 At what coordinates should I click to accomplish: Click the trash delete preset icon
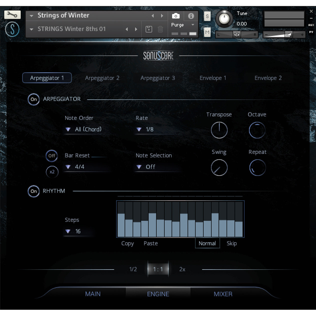160,29
